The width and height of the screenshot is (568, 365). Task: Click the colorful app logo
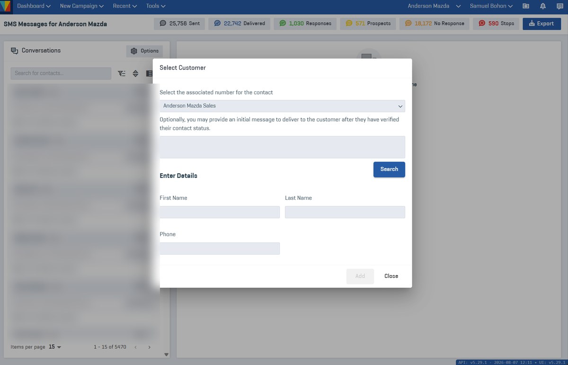point(5,6)
